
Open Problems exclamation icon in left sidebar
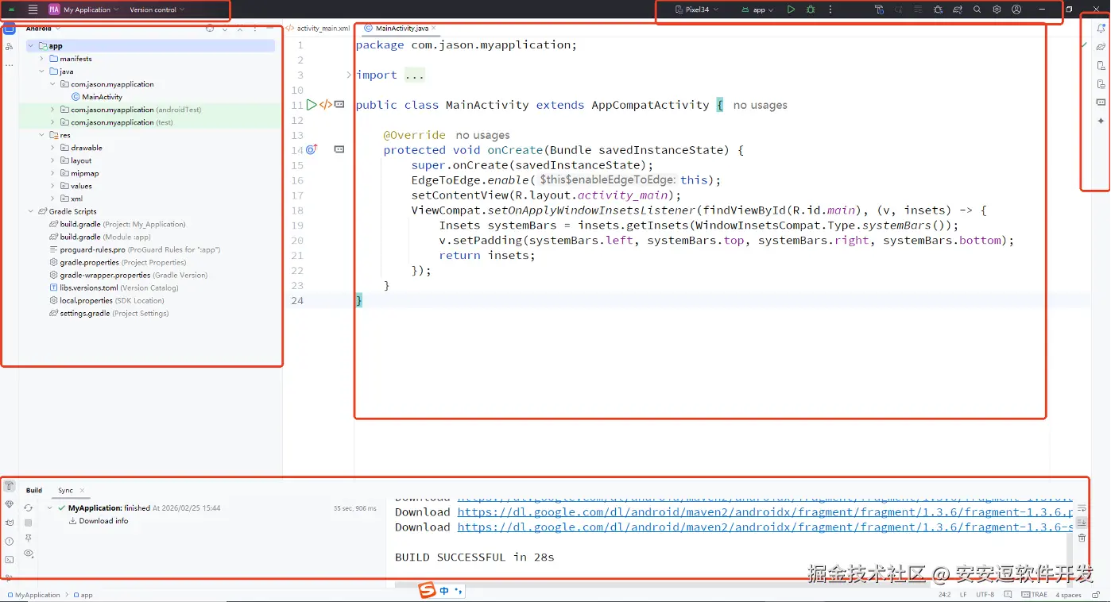pos(9,542)
